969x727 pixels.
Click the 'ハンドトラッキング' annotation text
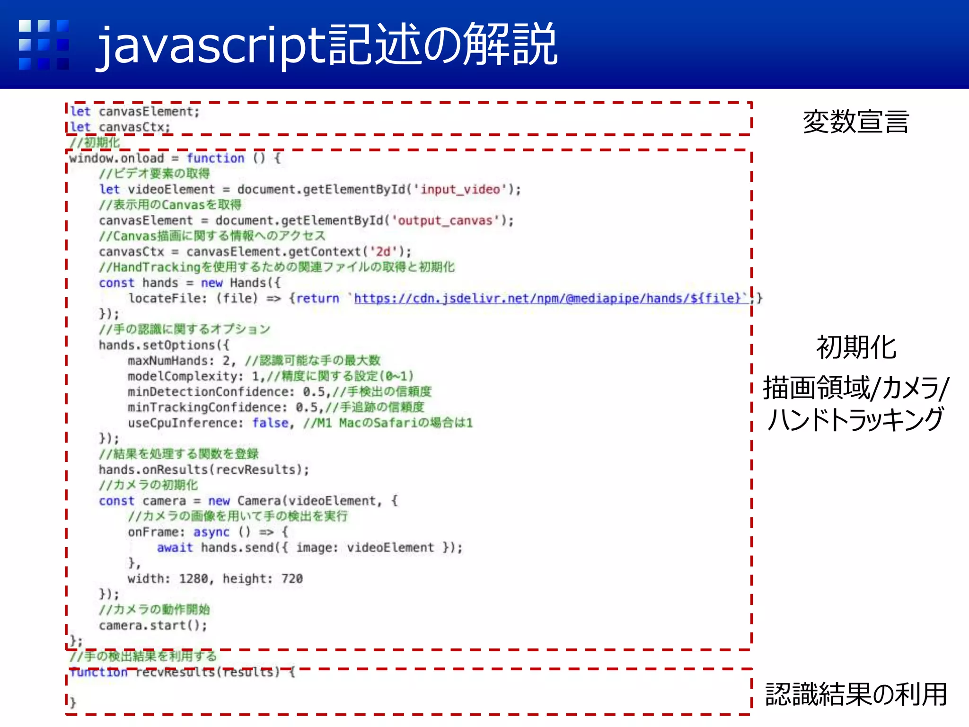(855, 419)
